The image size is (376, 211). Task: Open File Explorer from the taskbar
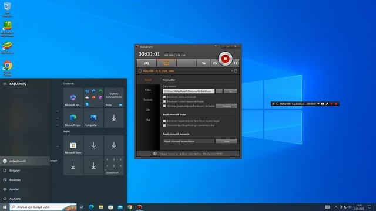pyautogui.click(x=101, y=207)
